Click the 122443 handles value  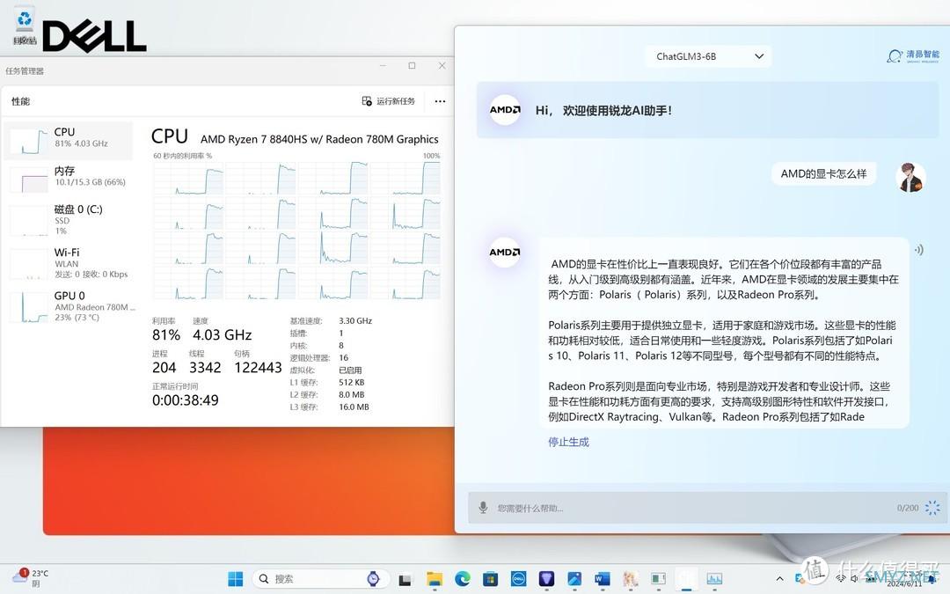click(x=258, y=367)
